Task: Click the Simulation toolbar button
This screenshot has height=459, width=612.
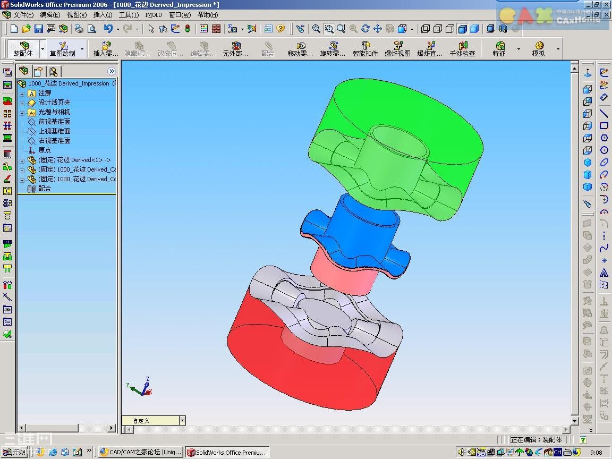Action: click(538, 49)
